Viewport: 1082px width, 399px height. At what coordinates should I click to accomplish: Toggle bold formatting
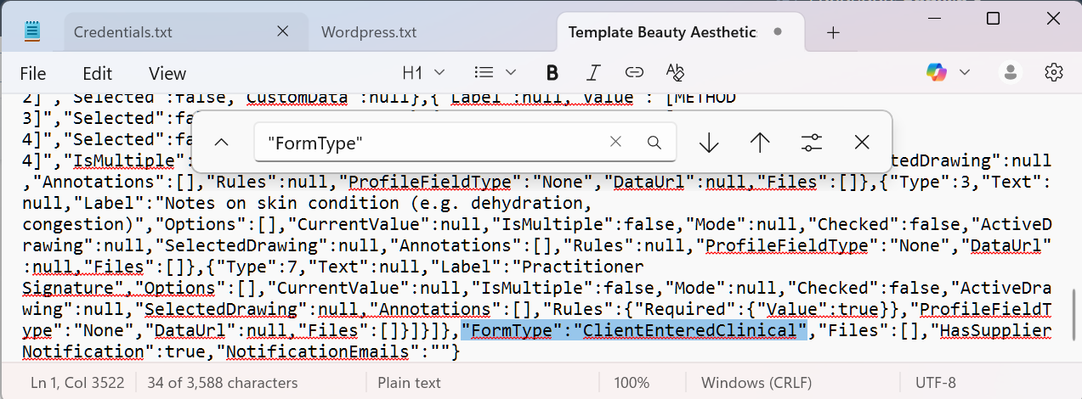coord(552,72)
